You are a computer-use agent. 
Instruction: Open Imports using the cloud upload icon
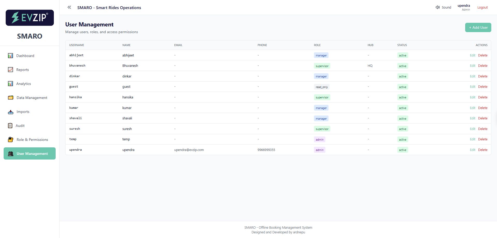[x=10, y=112]
